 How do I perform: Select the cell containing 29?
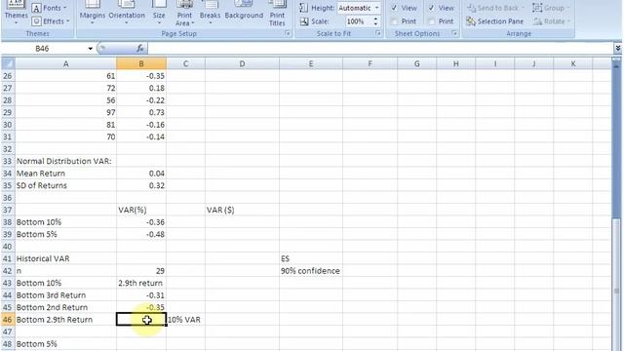[141, 271]
